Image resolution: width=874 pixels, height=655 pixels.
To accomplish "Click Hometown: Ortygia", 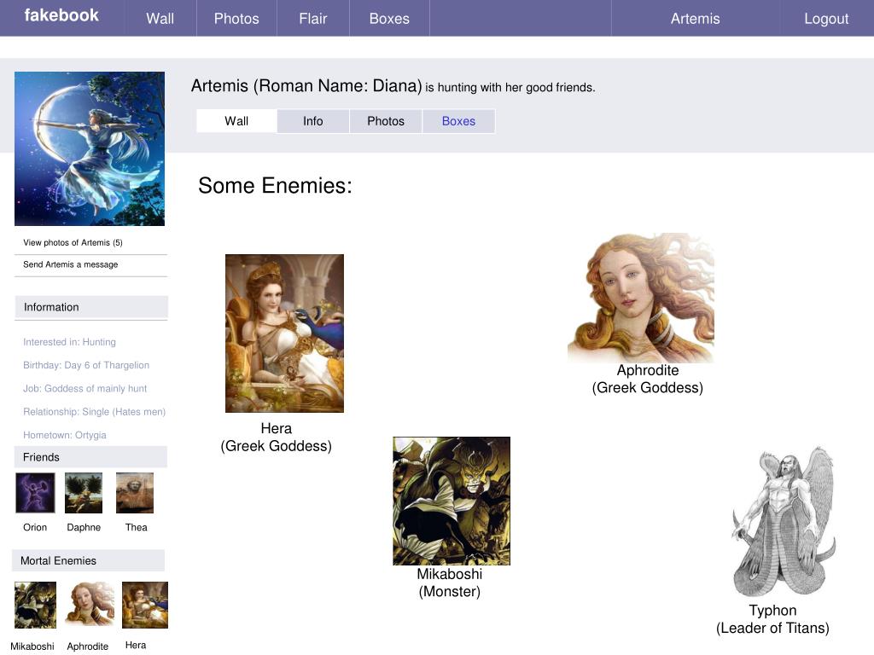I will coord(65,435).
